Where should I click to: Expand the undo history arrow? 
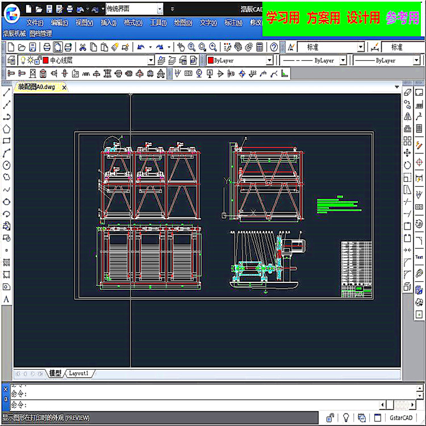pyautogui.click(x=151, y=47)
